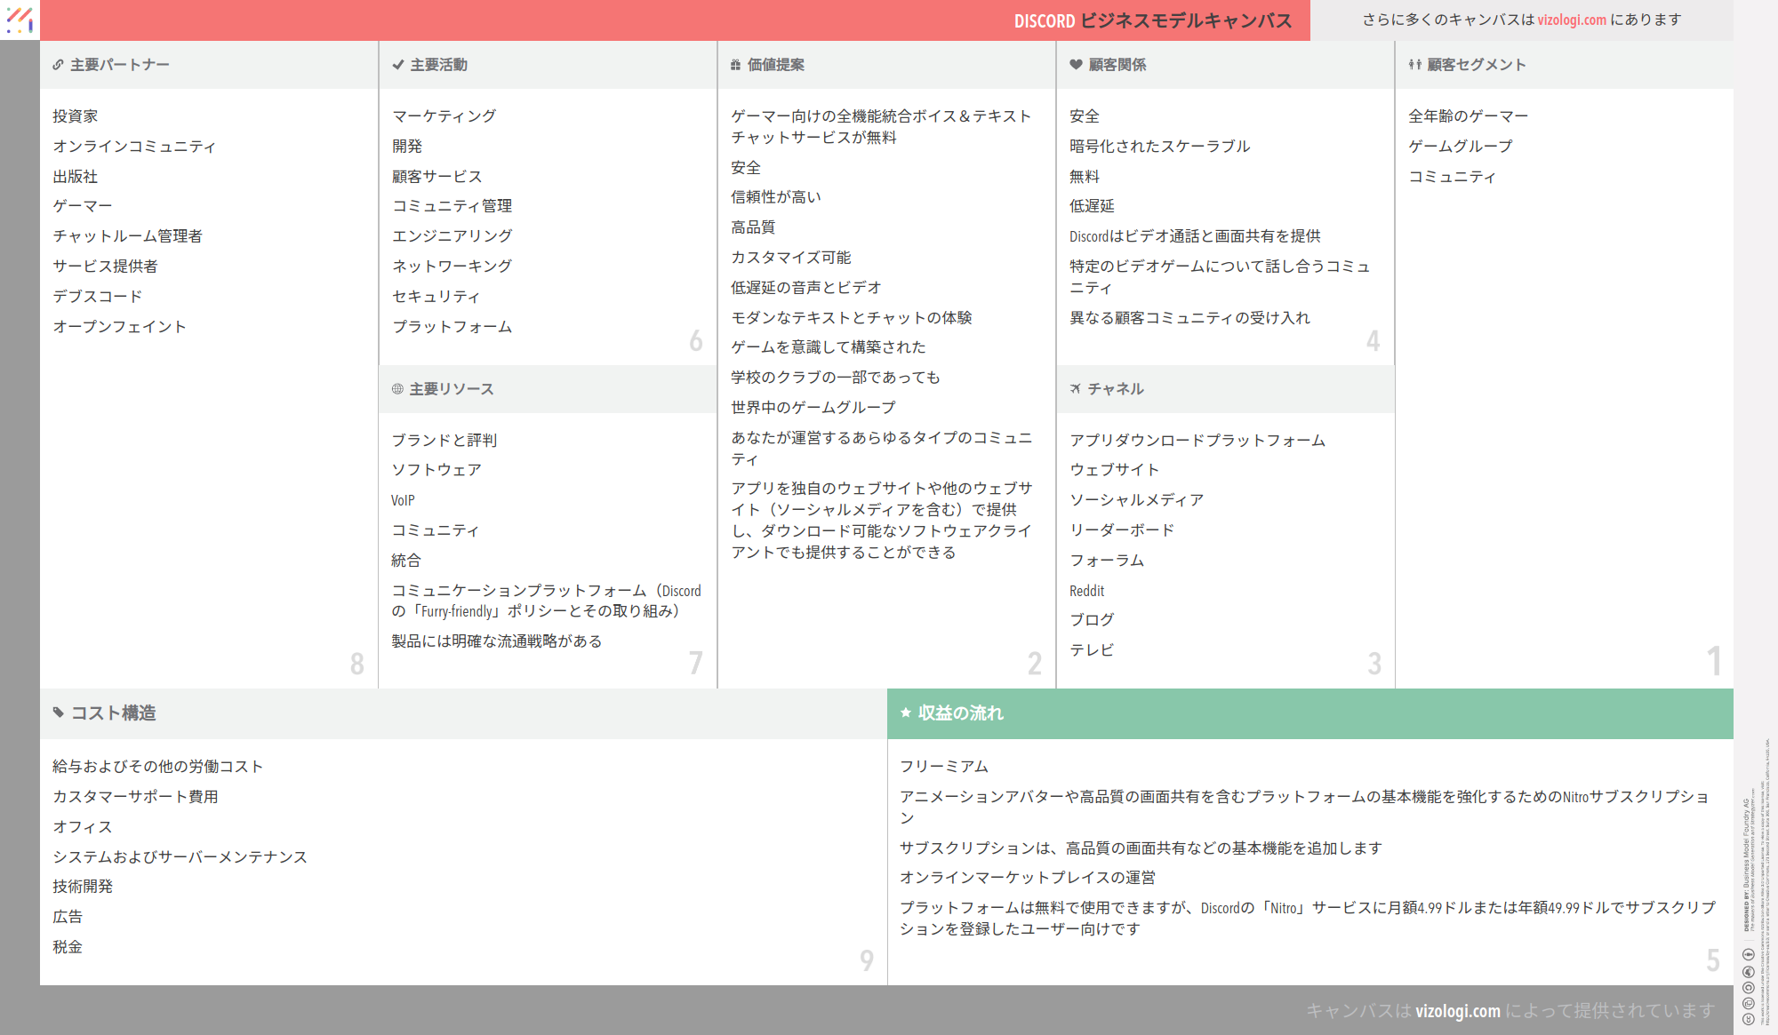
Task: Open the vizologi.com link in the top header
Action: pyautogui.click(x=1570, y=20)
